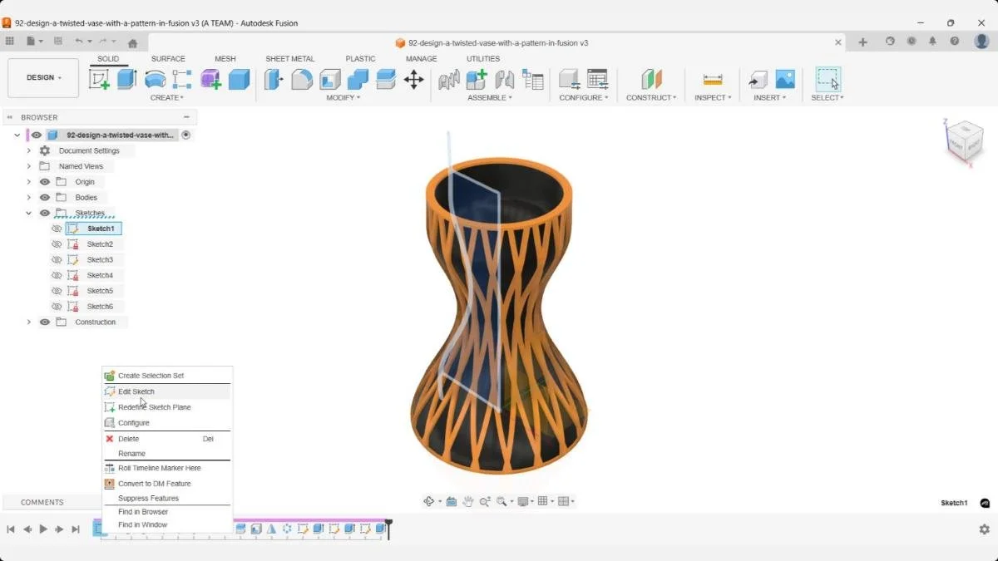Open the Create dropdown menu
The width and height of the screenshot is (998, 561).
click(168, 97)
